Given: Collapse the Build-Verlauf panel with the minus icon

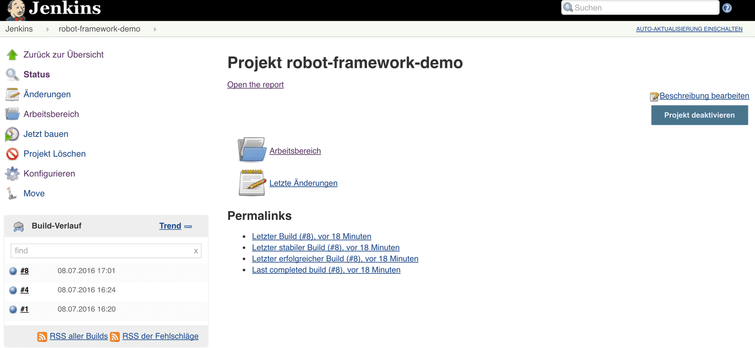Looking at the screenshot, I should point(188,226).
